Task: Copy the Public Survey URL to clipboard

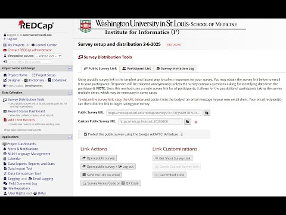Action: (207, 113)
